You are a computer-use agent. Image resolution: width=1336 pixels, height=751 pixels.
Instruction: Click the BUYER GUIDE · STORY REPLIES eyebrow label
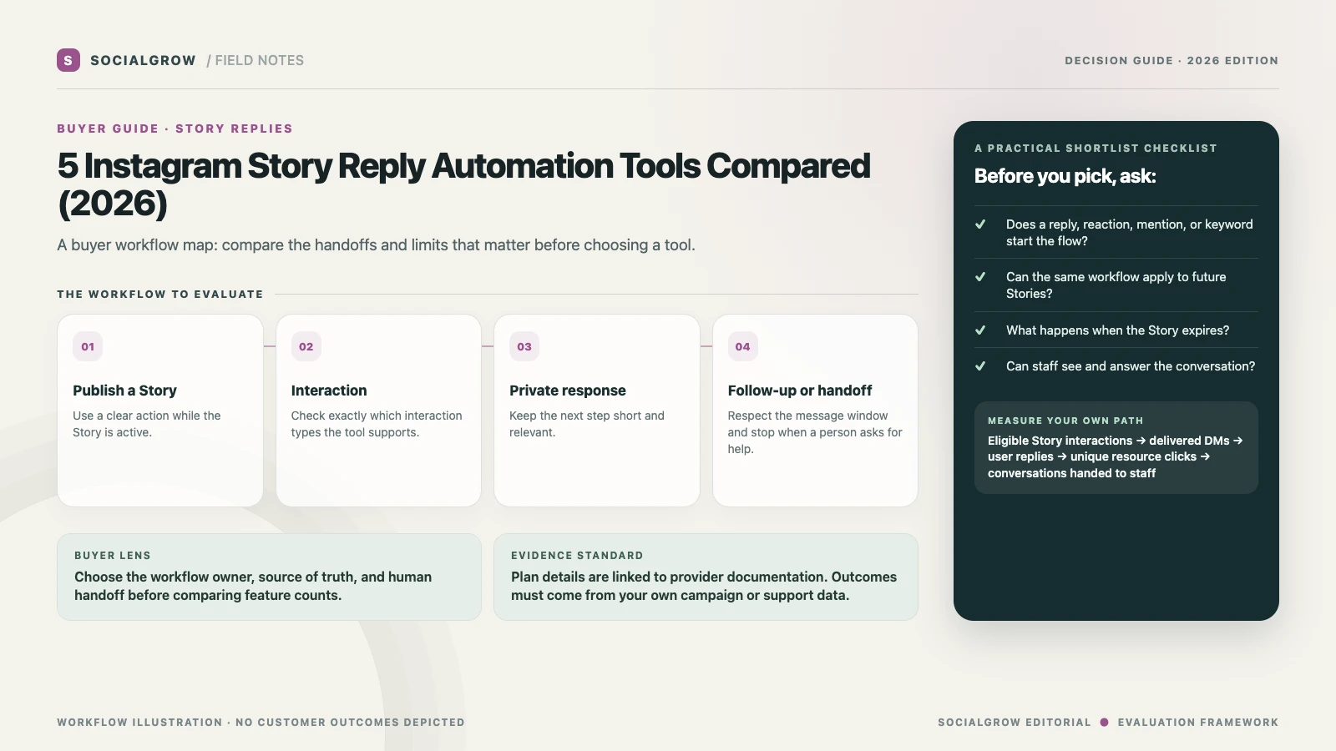coord(175,129)
